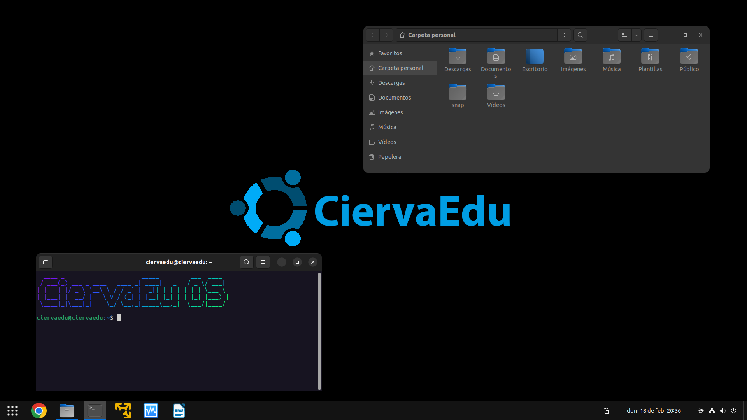Select Documentos in the sidebar
Screen dimensions: 747x420
click(x=400, y=98)
